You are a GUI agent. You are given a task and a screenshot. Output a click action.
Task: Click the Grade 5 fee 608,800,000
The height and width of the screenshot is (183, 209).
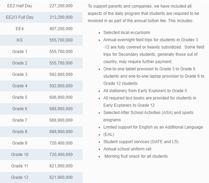click(x=61, y=97)
